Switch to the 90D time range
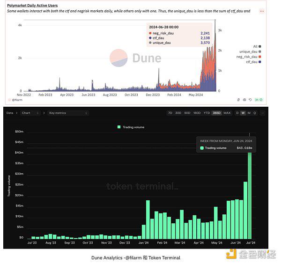The height and width of the screenshot is (264, 281). (187, 113)
